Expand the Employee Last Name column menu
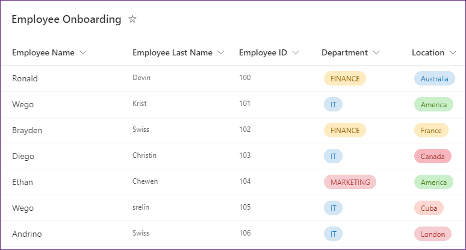466x250 pixels. pyautogui.click(x=221, y=53)
